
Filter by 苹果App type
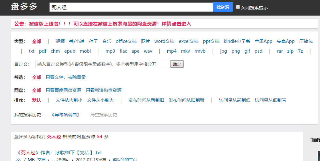click(263, 41)
